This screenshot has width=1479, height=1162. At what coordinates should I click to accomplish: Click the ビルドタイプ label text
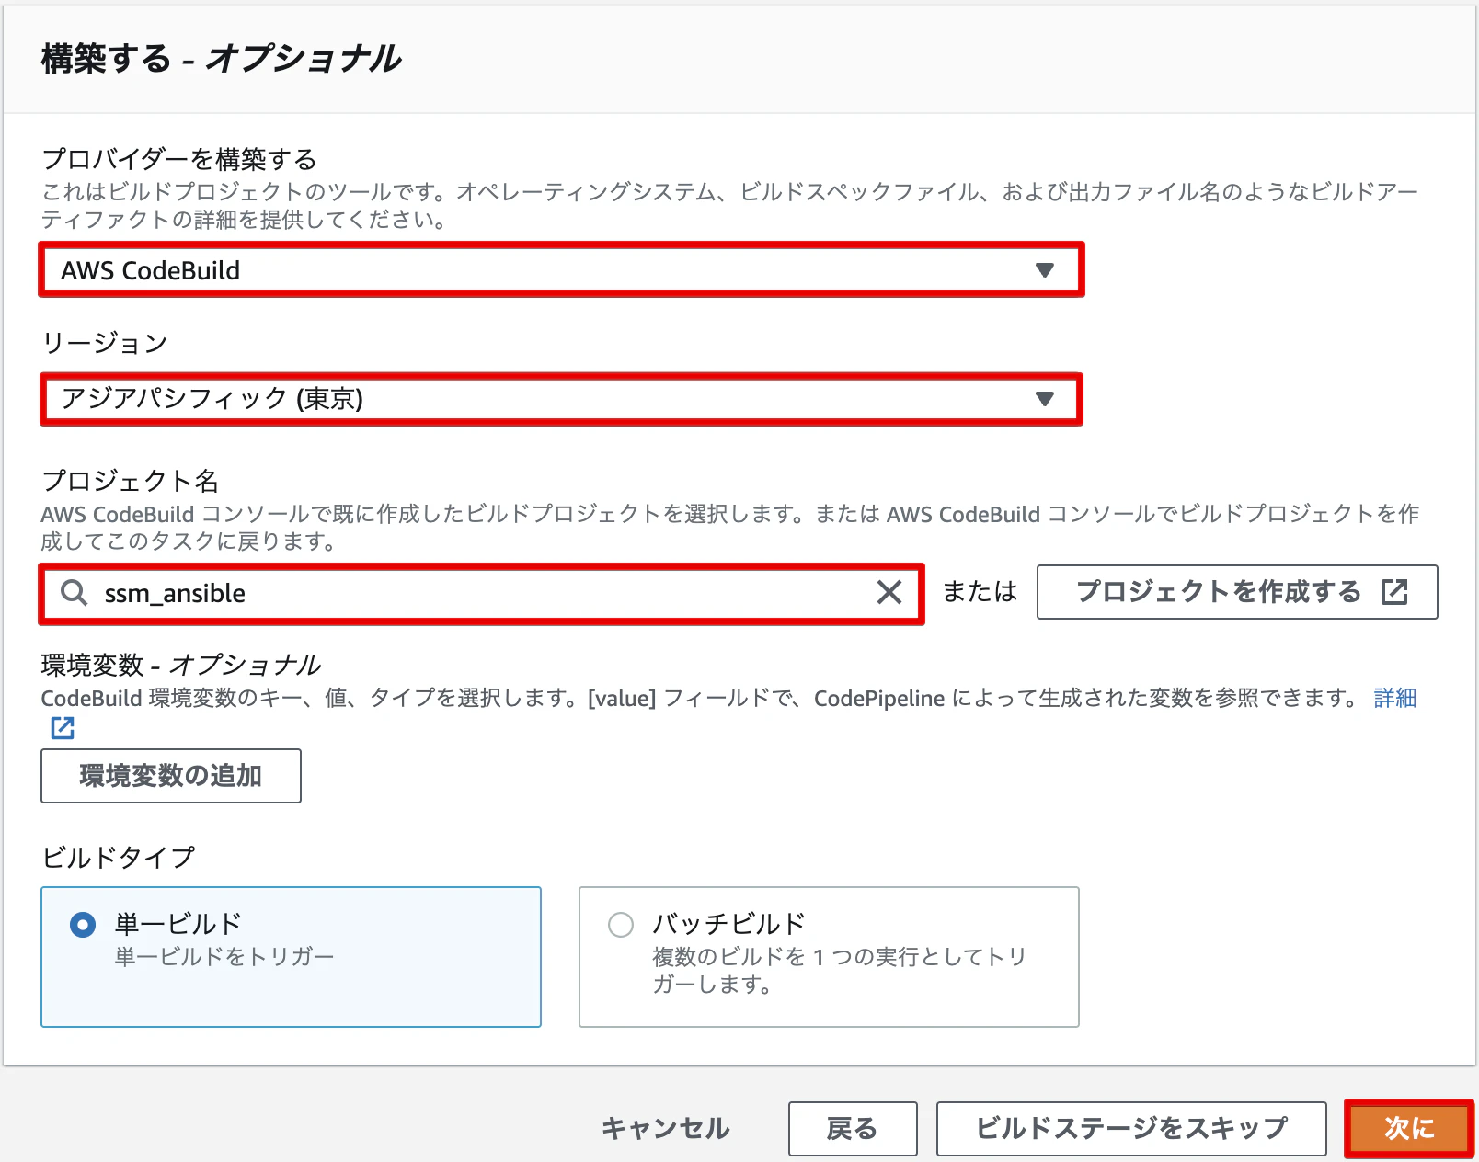[119, 858]
